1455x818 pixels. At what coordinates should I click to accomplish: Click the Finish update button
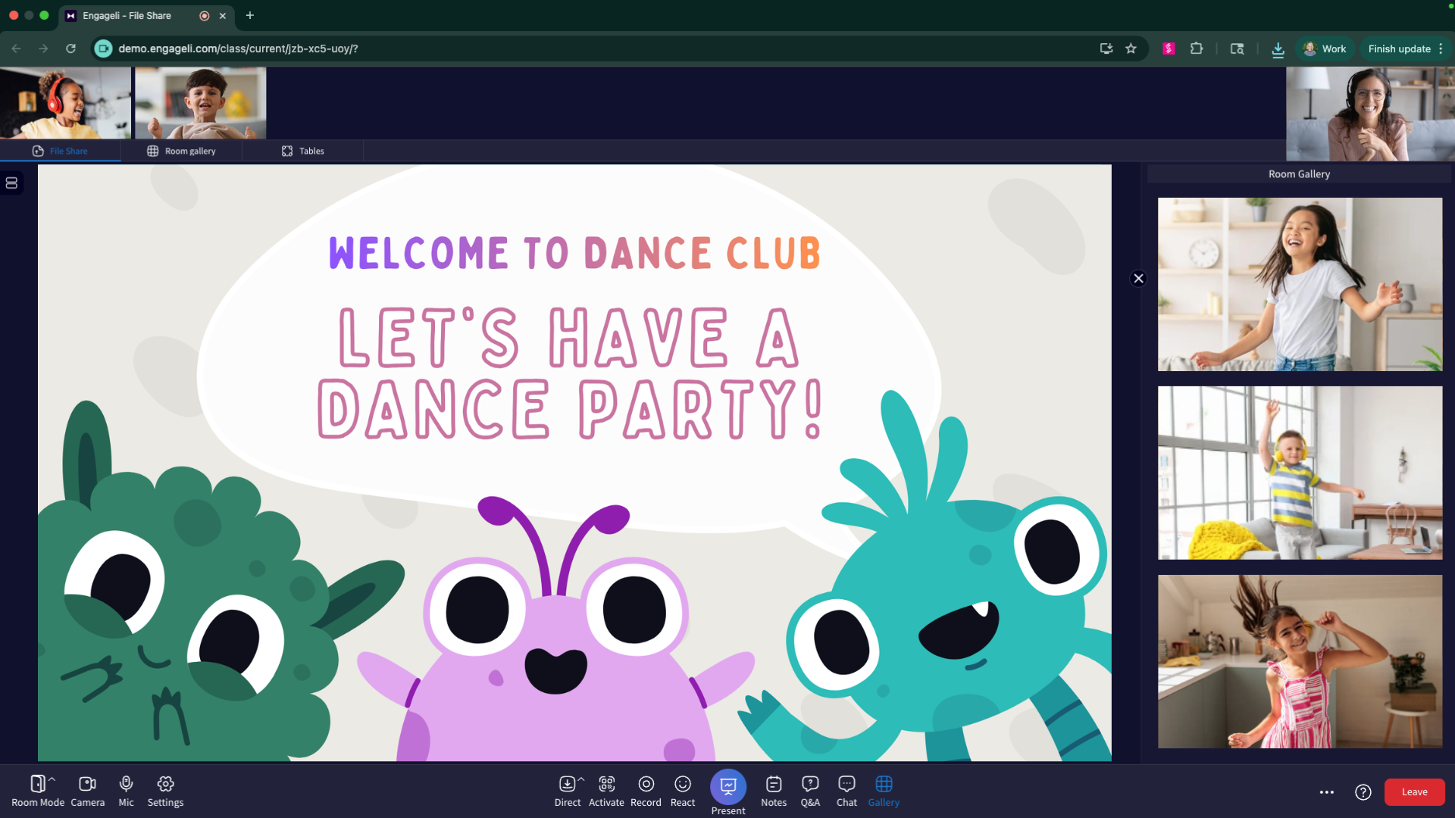1398,48
